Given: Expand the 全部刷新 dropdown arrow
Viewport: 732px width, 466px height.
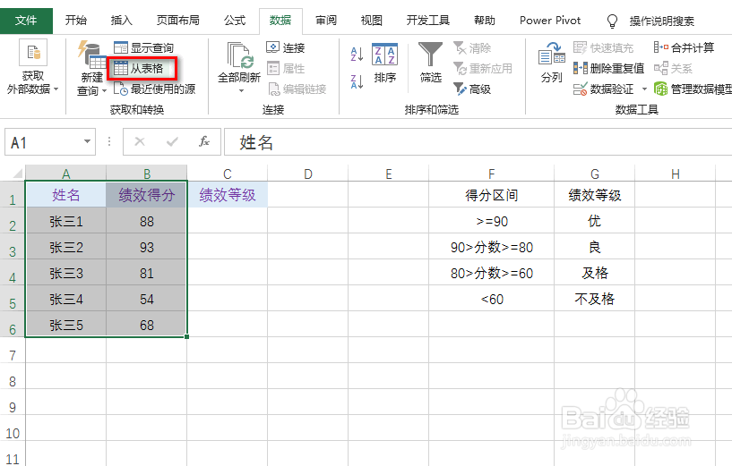Looking at the screenshot, I should (x=241, y=91).
